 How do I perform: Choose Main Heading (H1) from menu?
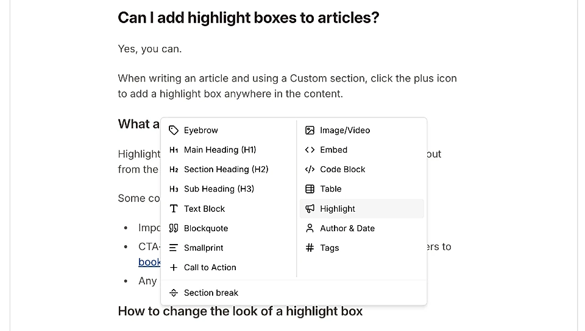(x=229, y=150)
